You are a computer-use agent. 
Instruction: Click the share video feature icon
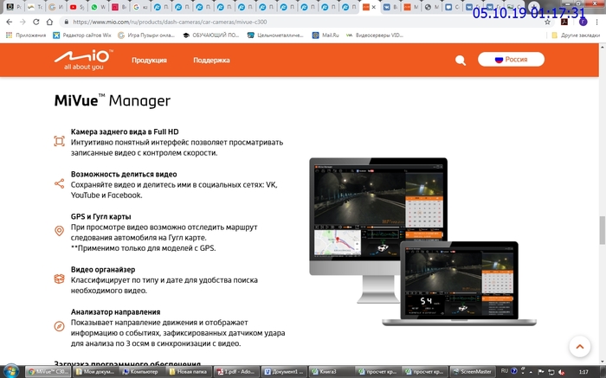pyautogui.click(x=59, y=183)
